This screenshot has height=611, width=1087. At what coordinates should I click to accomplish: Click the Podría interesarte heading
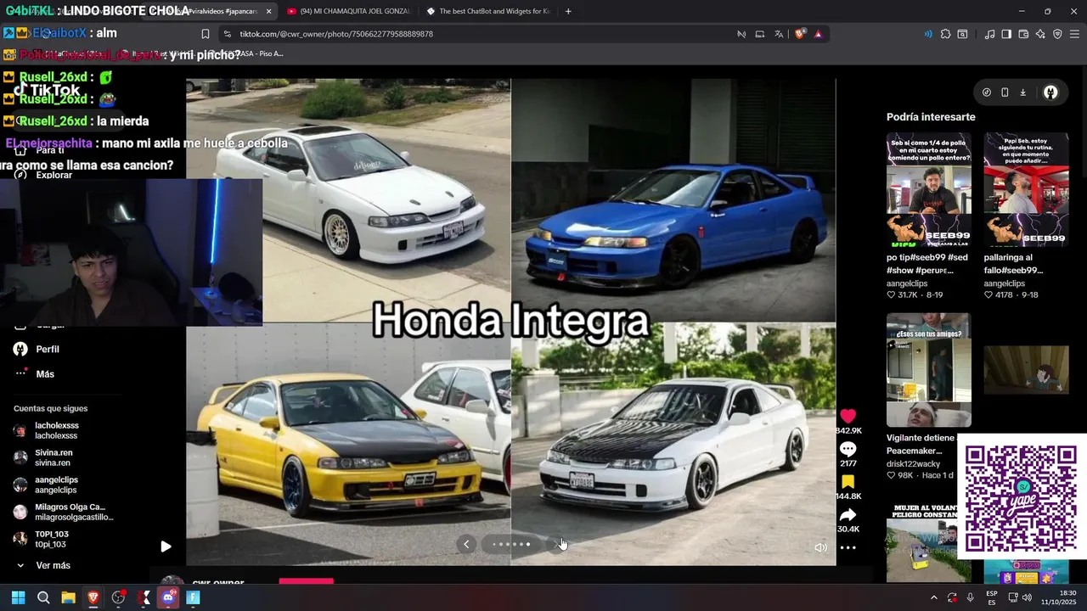(931, 117)
